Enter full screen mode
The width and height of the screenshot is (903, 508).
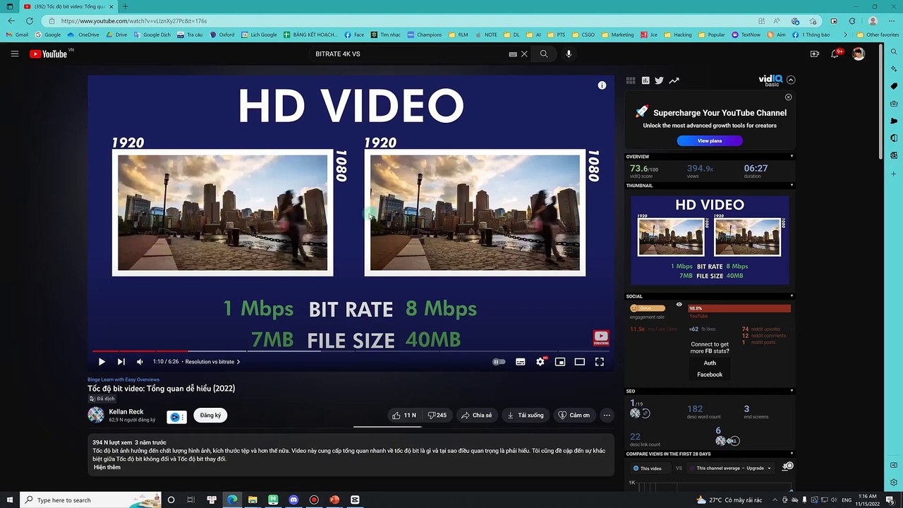[600, 362]
